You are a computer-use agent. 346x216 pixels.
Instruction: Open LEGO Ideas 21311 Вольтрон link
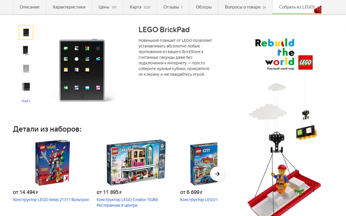click(x=51, y=200)
